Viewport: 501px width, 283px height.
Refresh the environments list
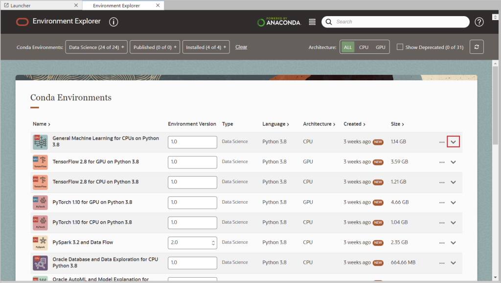tap(477, 47)
